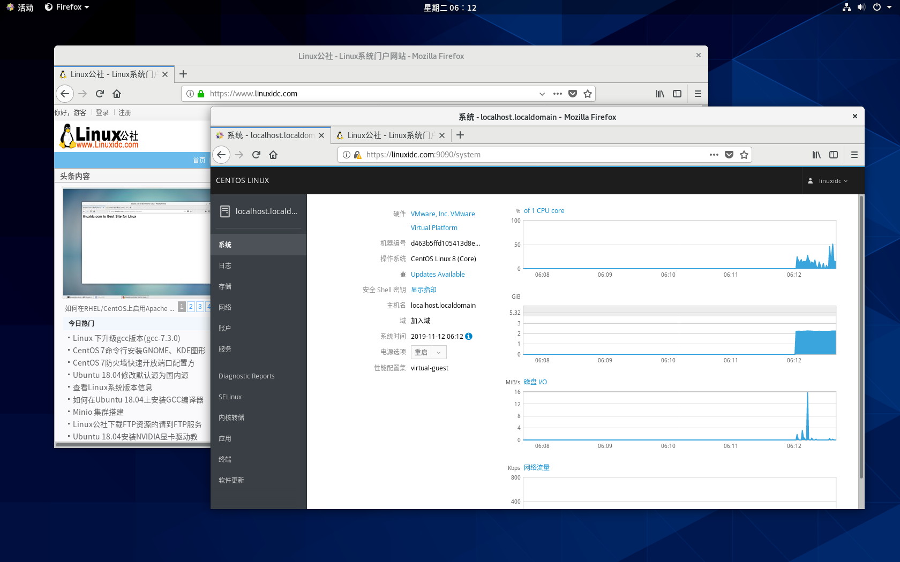
Task: Bookmark the linuxidc.com:9090/system page with star
Action: (x=744, y=155)
